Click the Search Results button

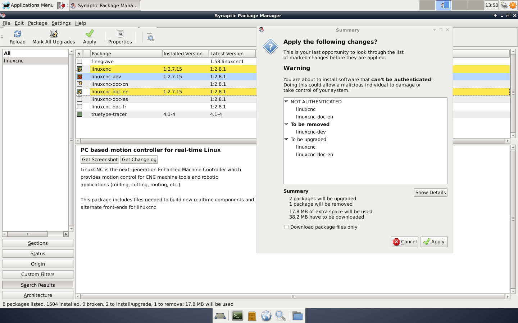point(38,285)
